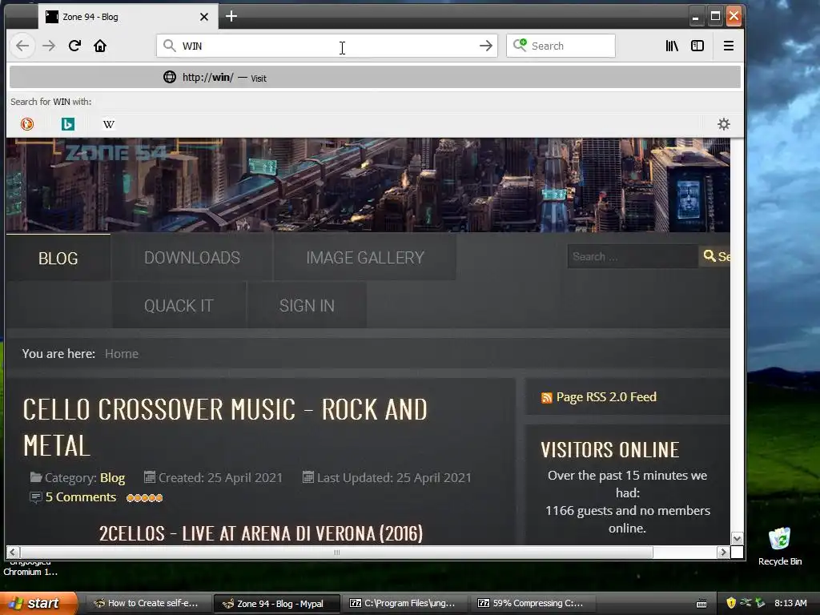Click the http://win/ Visit suggestion
Screen dimensions: 820x615
pyautogui.click(x=375, y=78)
